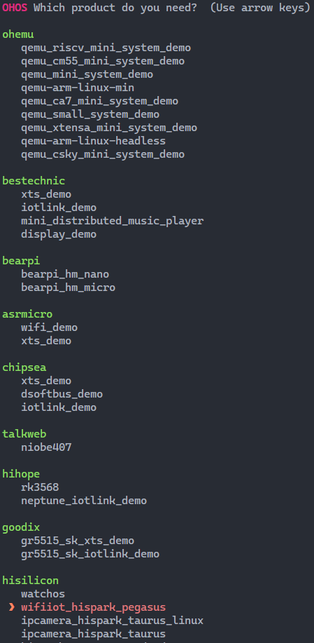Screen dimensions: 314x643
Task: Select ipcamera_hispark_taurus_linux product
Action: tap(113, 621)
